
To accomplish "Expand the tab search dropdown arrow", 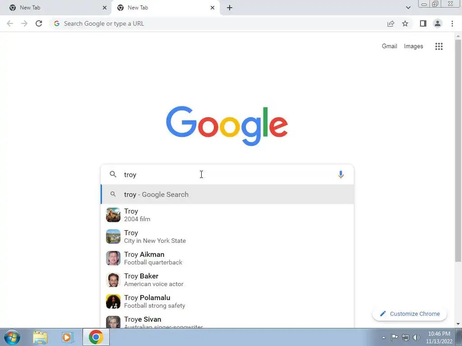I will pyautogui.click(x=408, y=8).
